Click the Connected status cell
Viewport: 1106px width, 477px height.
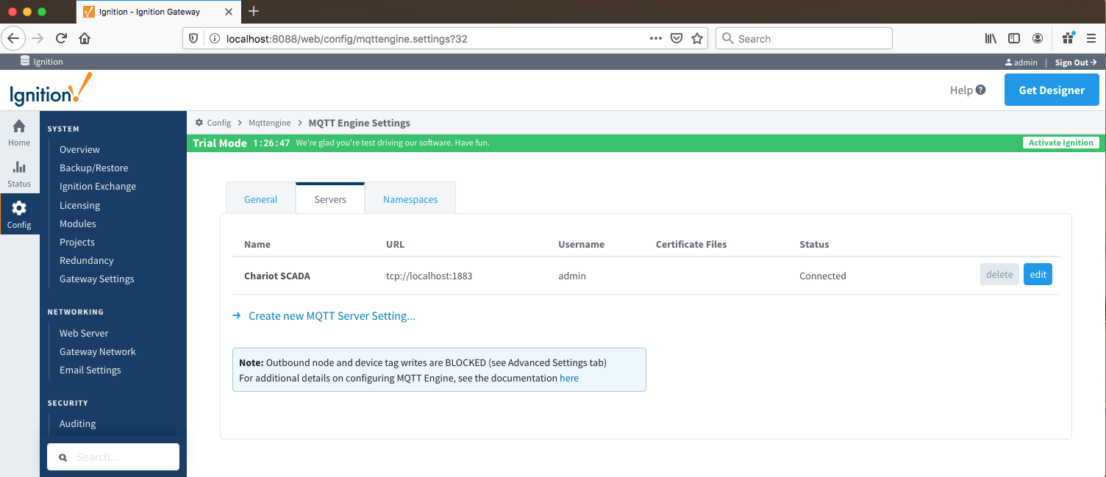click(823, 276)
